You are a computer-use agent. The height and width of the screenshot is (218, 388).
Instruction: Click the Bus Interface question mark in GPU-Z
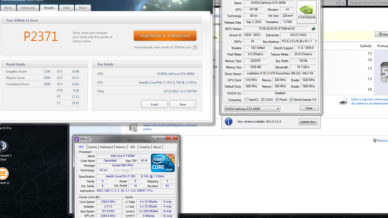tap(316, 41)
